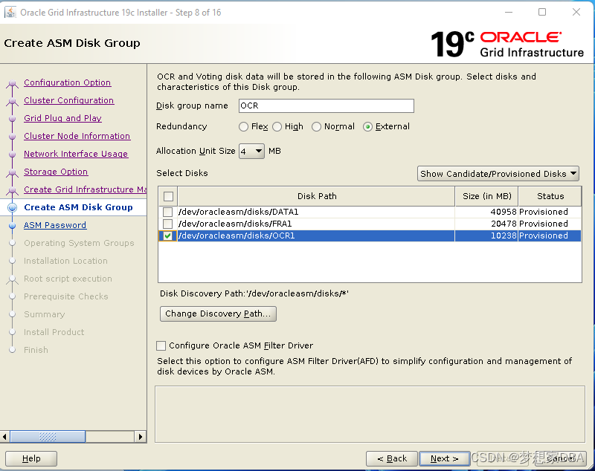Maximize the installer window
The width and height of the screenshot is (595, 471).
(542, 12)
